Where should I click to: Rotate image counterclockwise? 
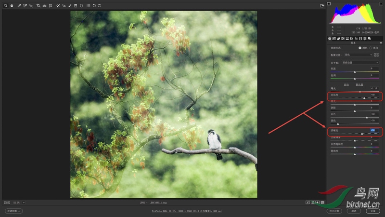(x=94, y=6)
